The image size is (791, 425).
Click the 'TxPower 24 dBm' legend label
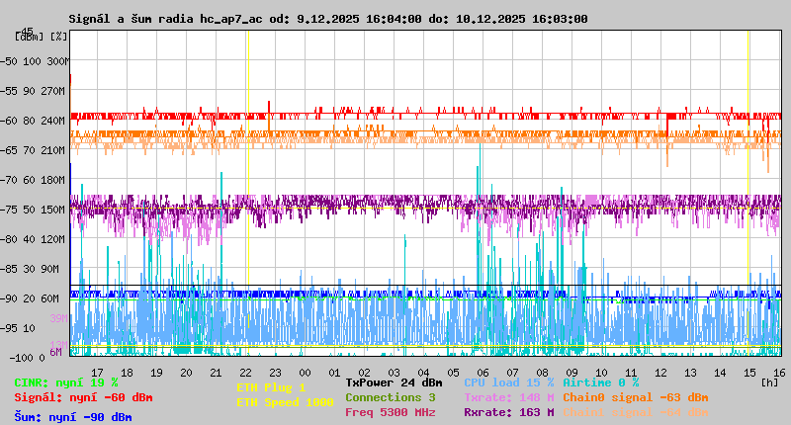394,382
